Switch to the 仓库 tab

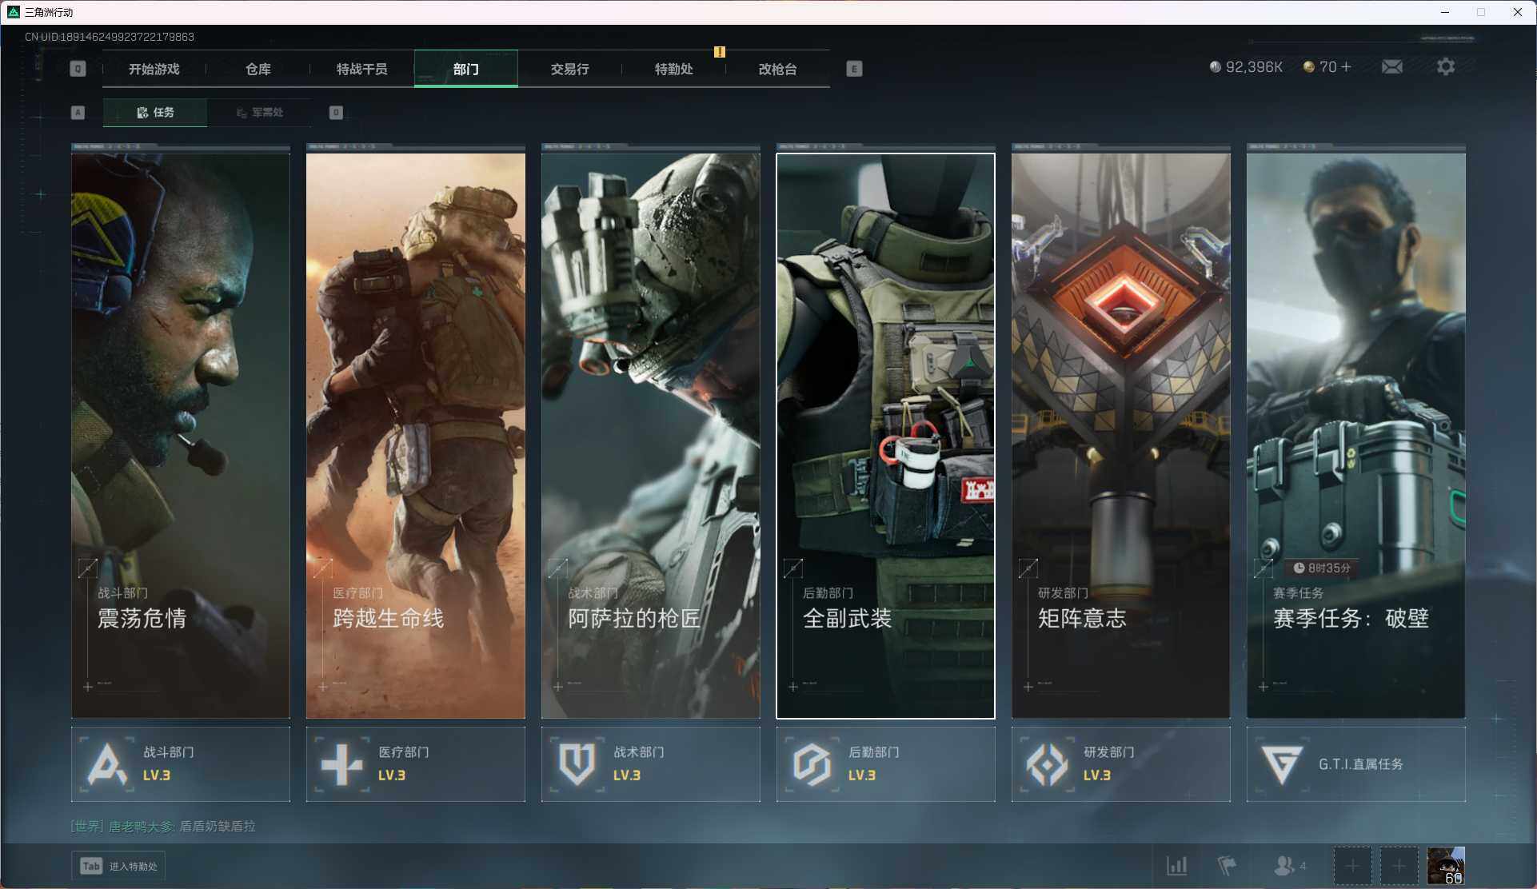[x=257, y=69]
